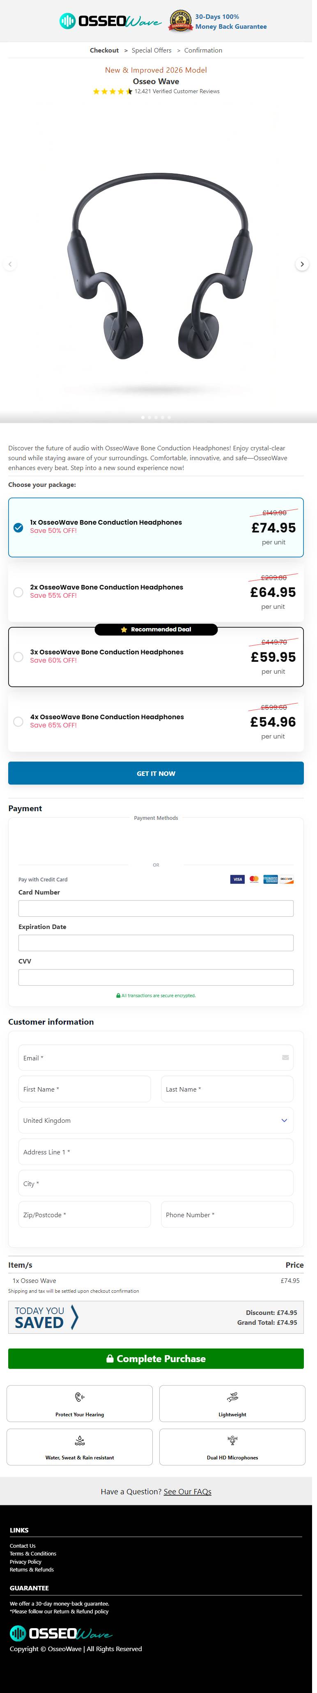Go to the Special Offers step
This screenshot has width=317, height=1693.
[151, 50]
